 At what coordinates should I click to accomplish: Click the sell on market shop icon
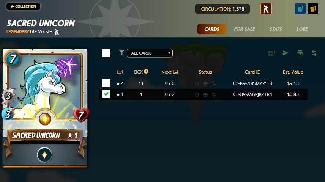(300, 53)
